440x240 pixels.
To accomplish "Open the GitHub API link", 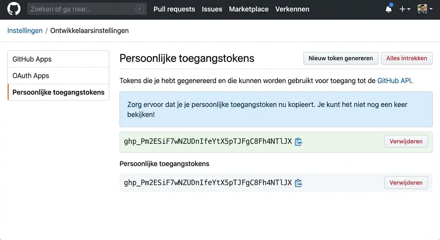I will point(394,80).
